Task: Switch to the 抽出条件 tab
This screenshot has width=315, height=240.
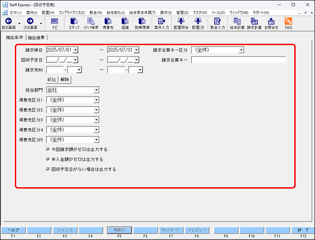Action: tap(15, 37)
